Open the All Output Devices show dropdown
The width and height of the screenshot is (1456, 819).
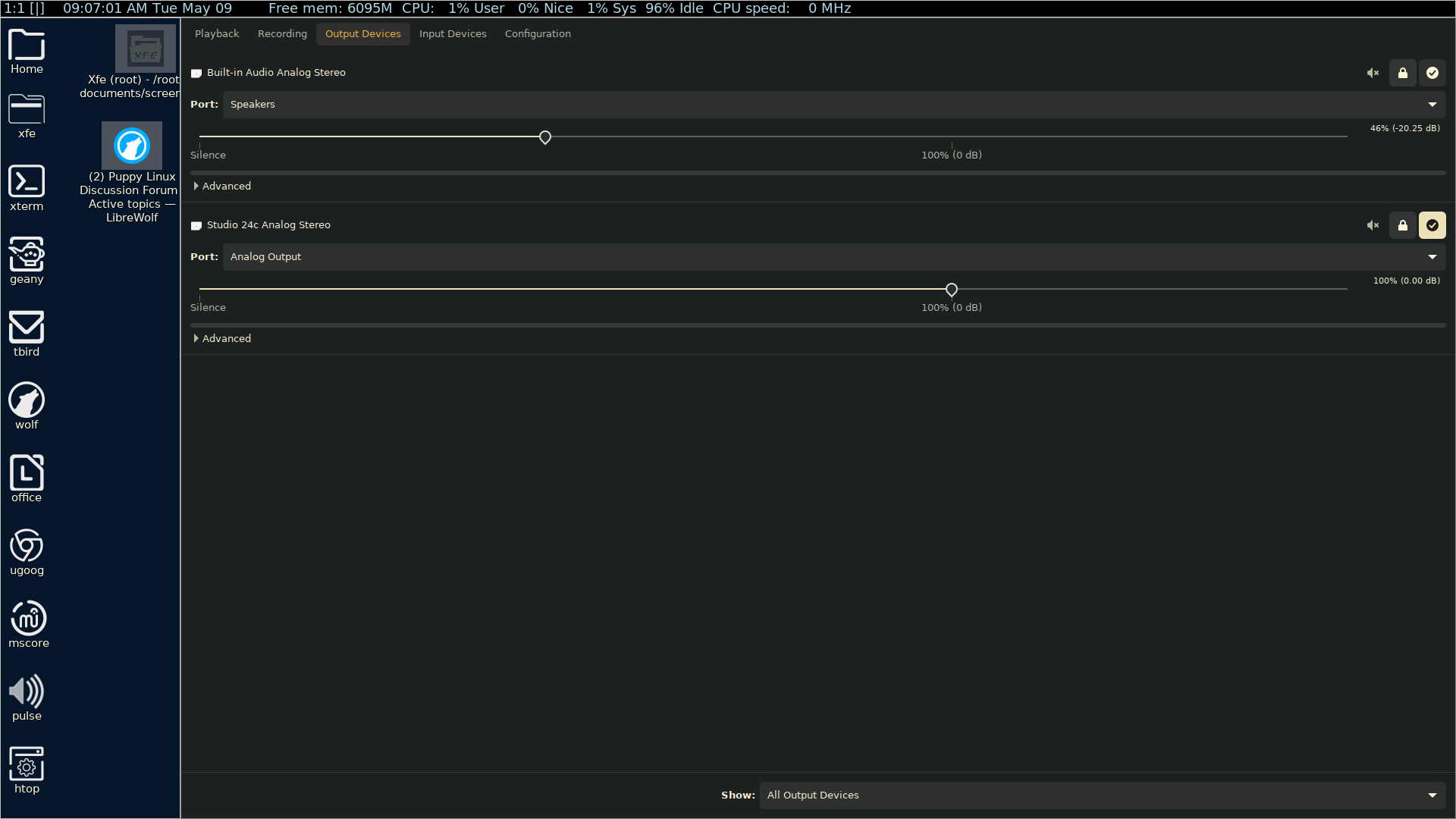pyautogui.click(x=1102, y=795)
